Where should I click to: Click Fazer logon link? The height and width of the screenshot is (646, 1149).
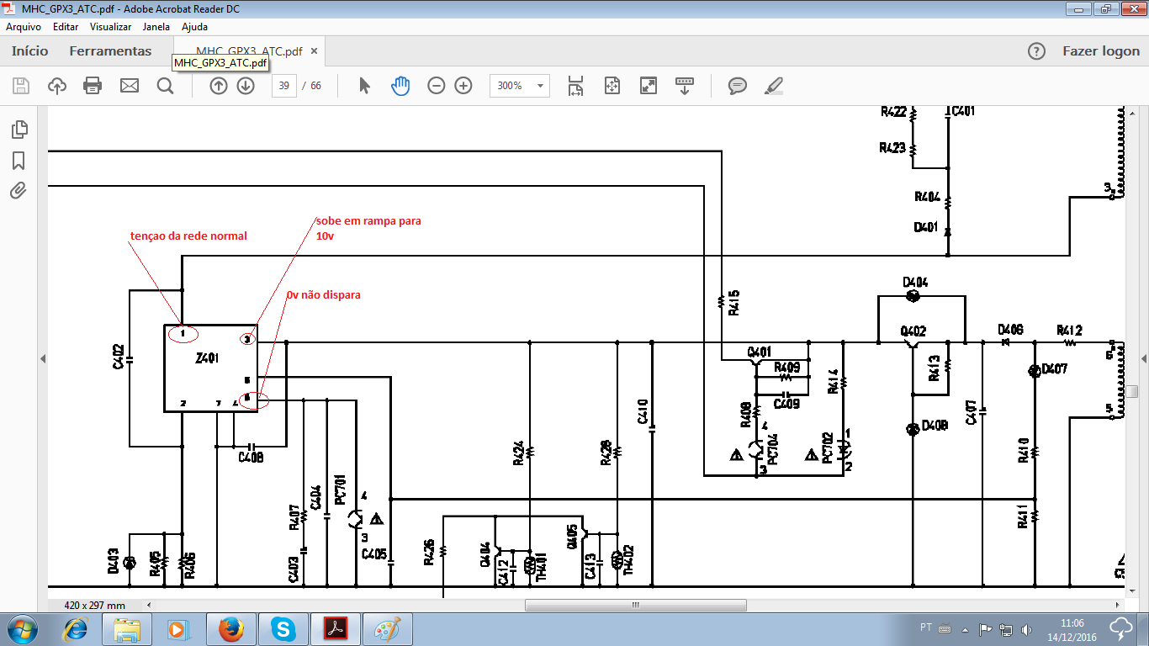1101,51
